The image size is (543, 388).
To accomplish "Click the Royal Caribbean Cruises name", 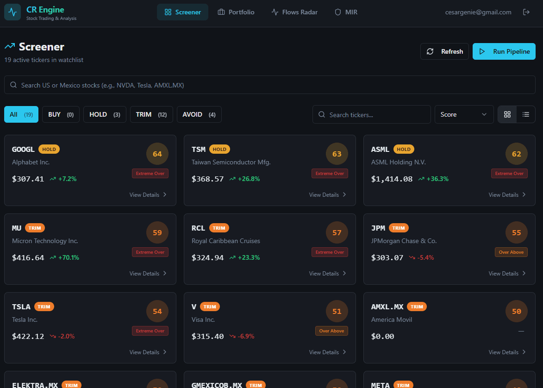I will (x=226, y=241).
